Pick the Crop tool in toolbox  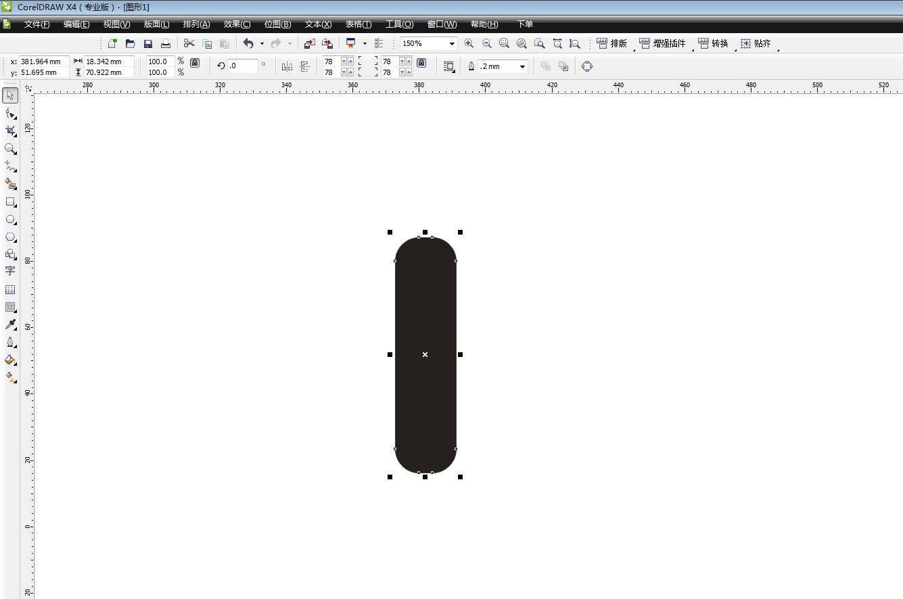point(10,130)
